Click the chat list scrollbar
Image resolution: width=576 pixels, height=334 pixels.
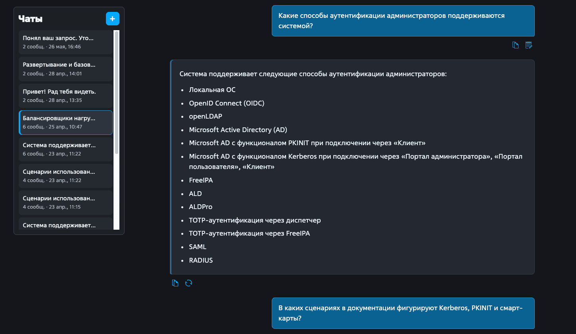point(117,92)
